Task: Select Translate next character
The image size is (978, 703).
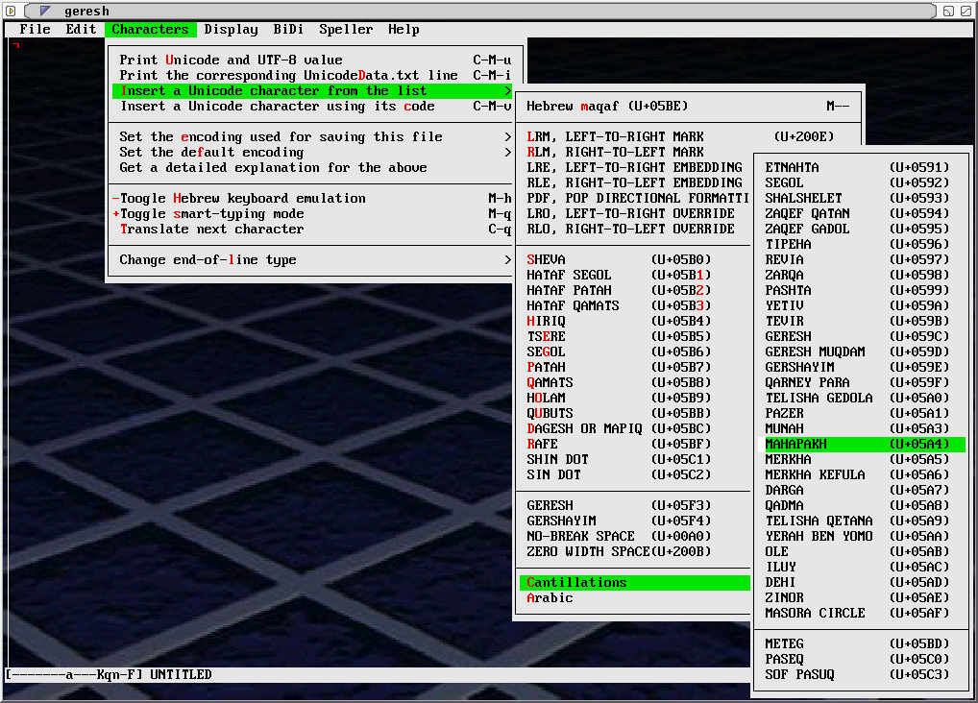Action: tap(312, 229)
